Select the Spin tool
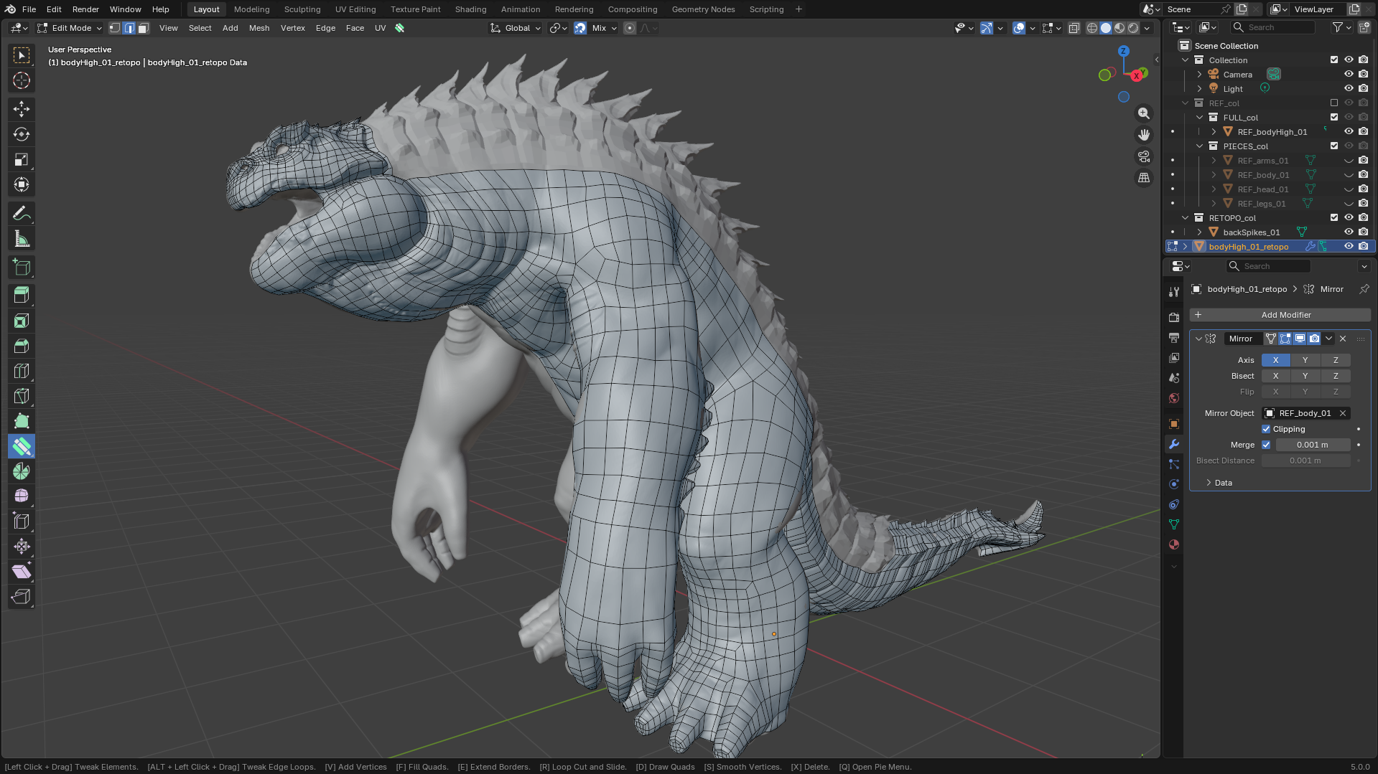The height and width of the screenshot is (774, 1378). (22, 471)
